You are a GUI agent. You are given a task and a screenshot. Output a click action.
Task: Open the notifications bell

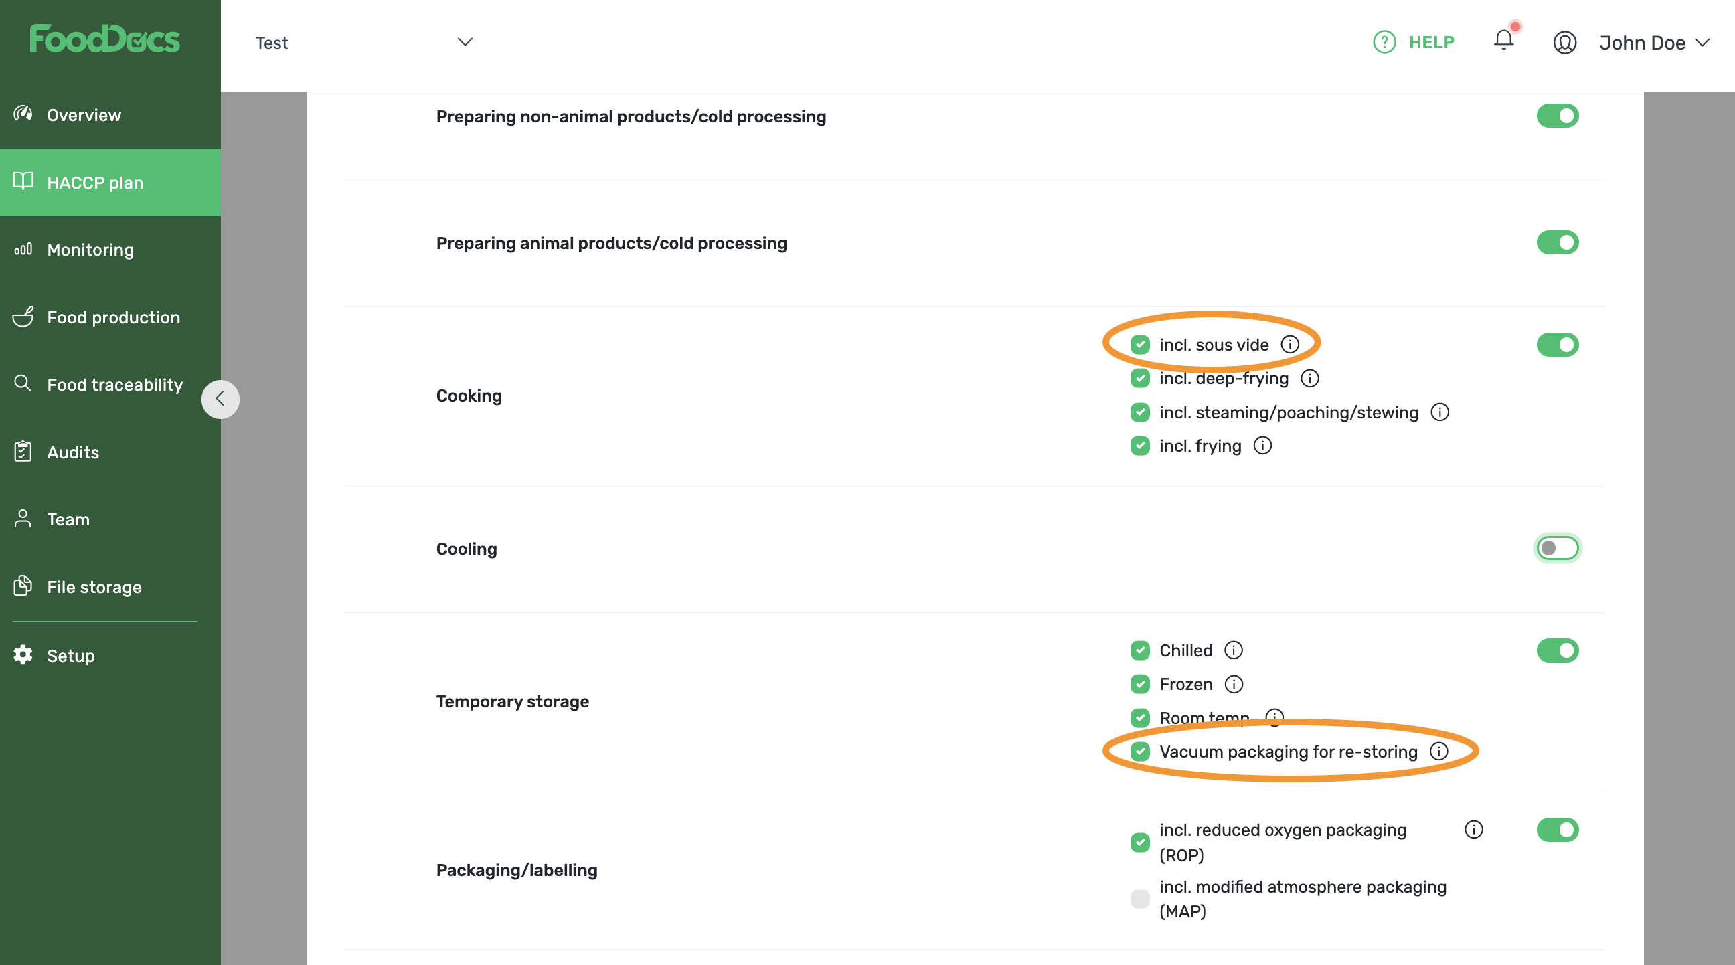1503,41
